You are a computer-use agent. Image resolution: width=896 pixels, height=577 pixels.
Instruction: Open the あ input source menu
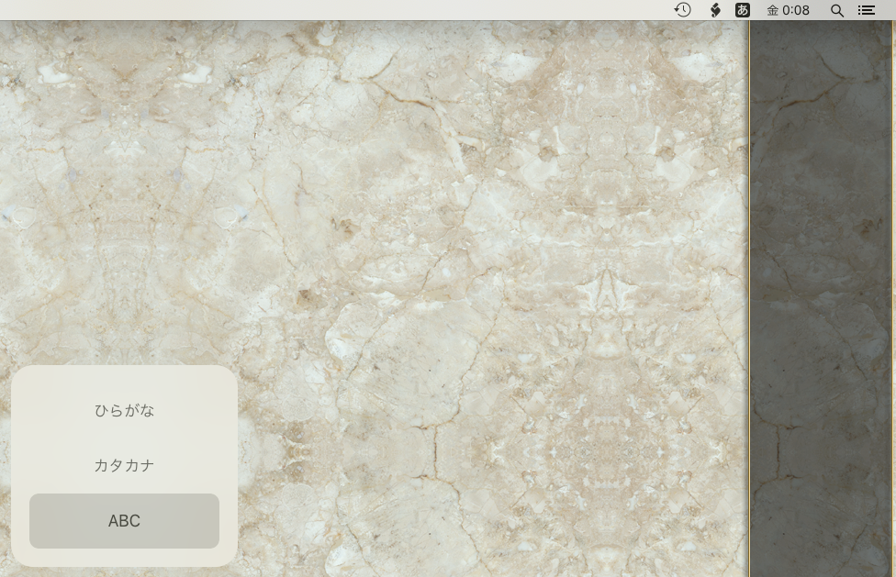pos(743,10)
